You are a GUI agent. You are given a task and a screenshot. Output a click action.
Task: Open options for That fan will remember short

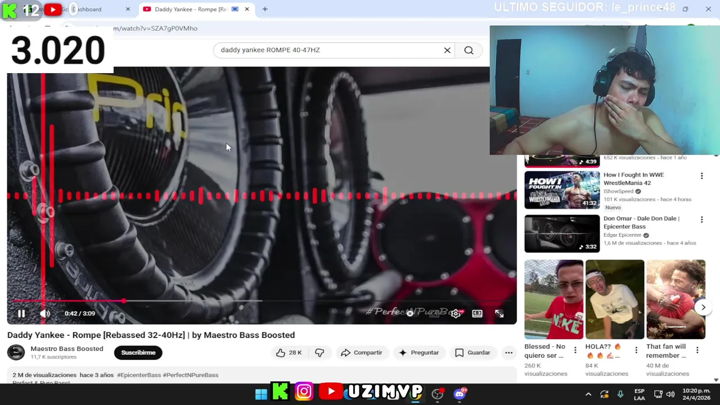point(697,350)
